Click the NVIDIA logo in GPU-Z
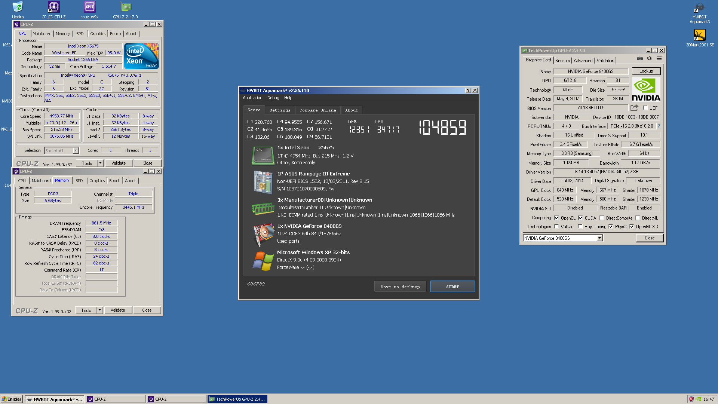This screenshot has height=404, width=718. coord(646,89)
